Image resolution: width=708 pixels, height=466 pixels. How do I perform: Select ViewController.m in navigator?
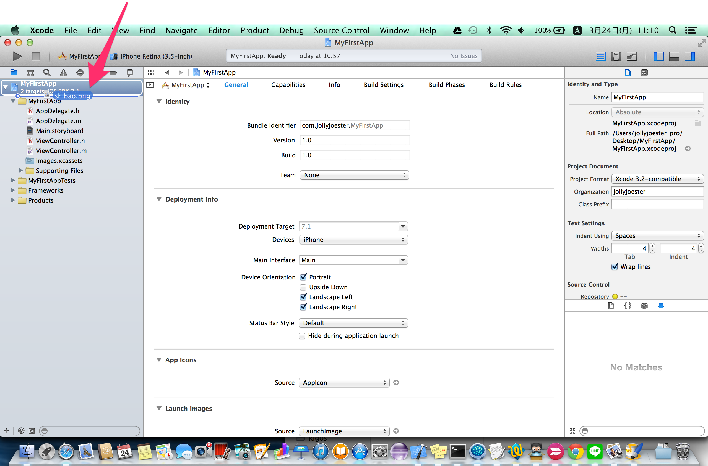point(61,151)
